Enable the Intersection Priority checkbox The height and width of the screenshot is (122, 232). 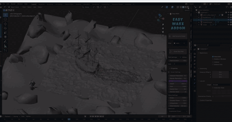(213, 96)
